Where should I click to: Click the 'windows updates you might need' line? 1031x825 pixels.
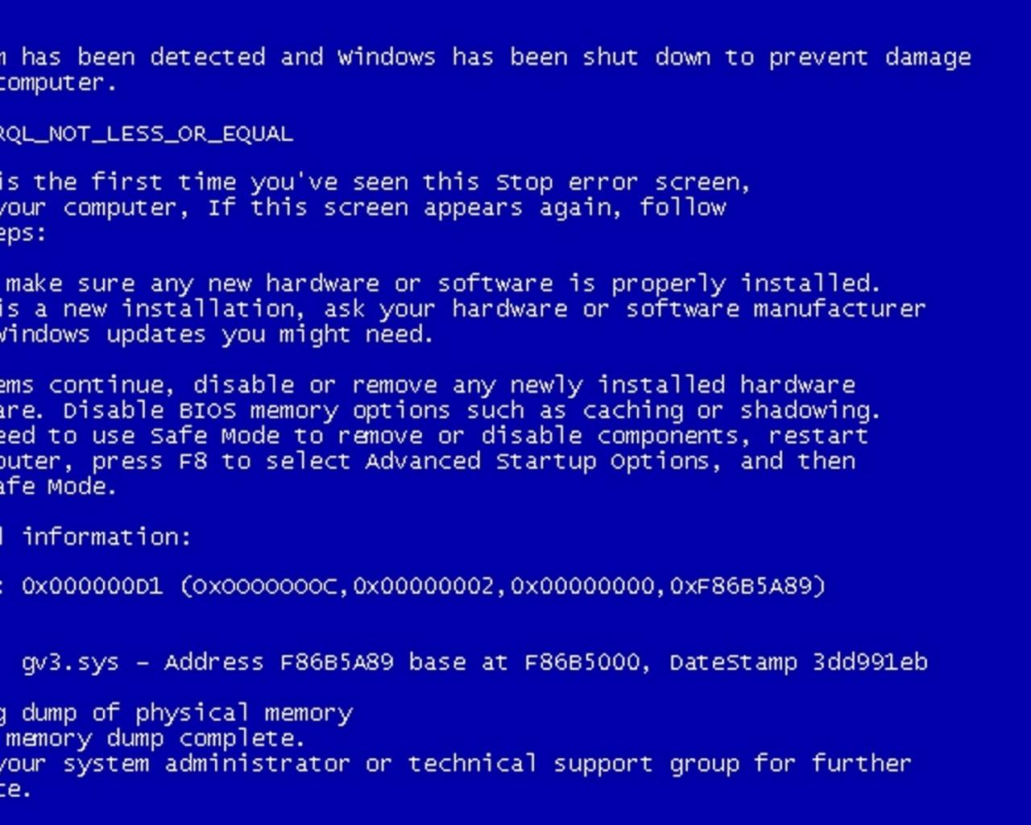pos(216,334)
